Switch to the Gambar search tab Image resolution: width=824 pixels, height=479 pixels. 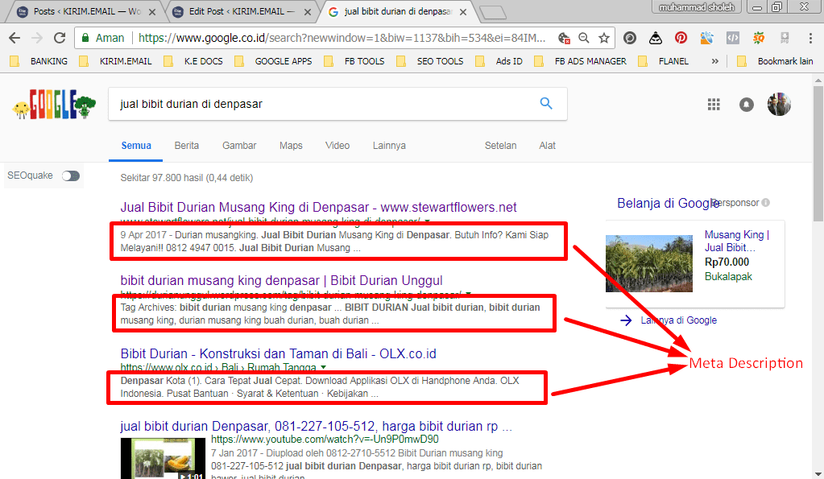pyautogui.click(x=238, y=145)
